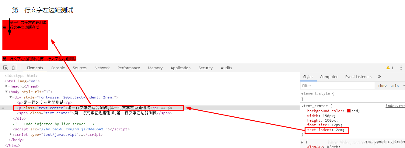Viewport: 405px width, 148px height.
Task: Expand the script type text/javascript node
Action: tap(11, 134)
